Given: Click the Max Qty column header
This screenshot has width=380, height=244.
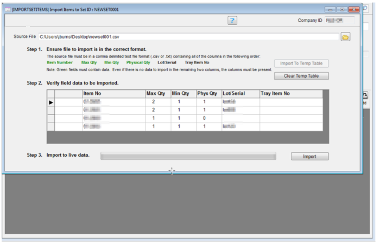Looking at the screenshot, I should pos(157,94).
